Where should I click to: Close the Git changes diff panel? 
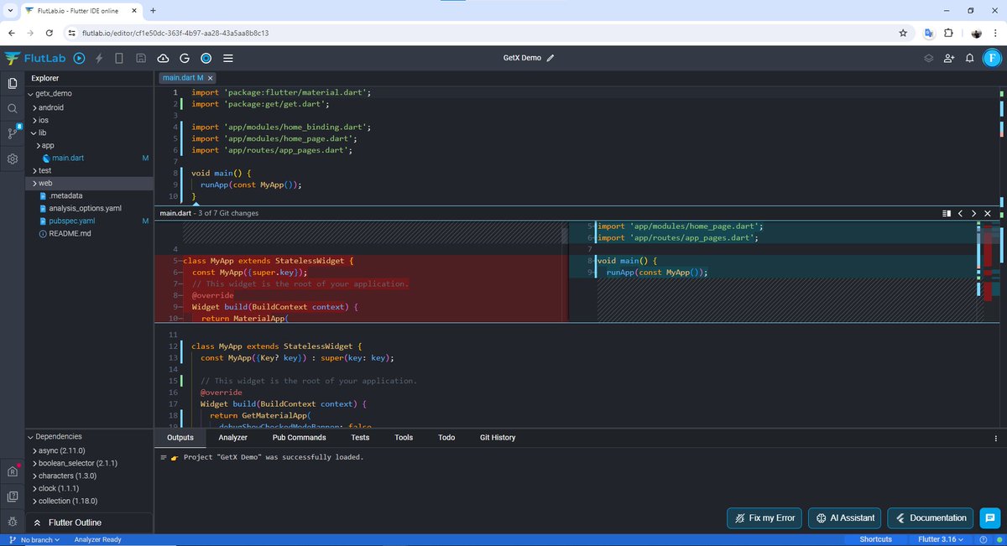988,213
